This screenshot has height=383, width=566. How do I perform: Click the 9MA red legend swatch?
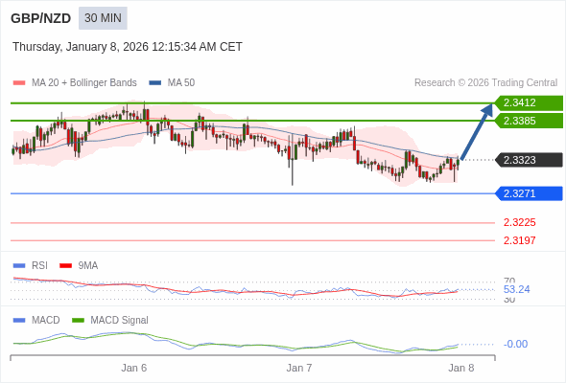tap(65, 266)
